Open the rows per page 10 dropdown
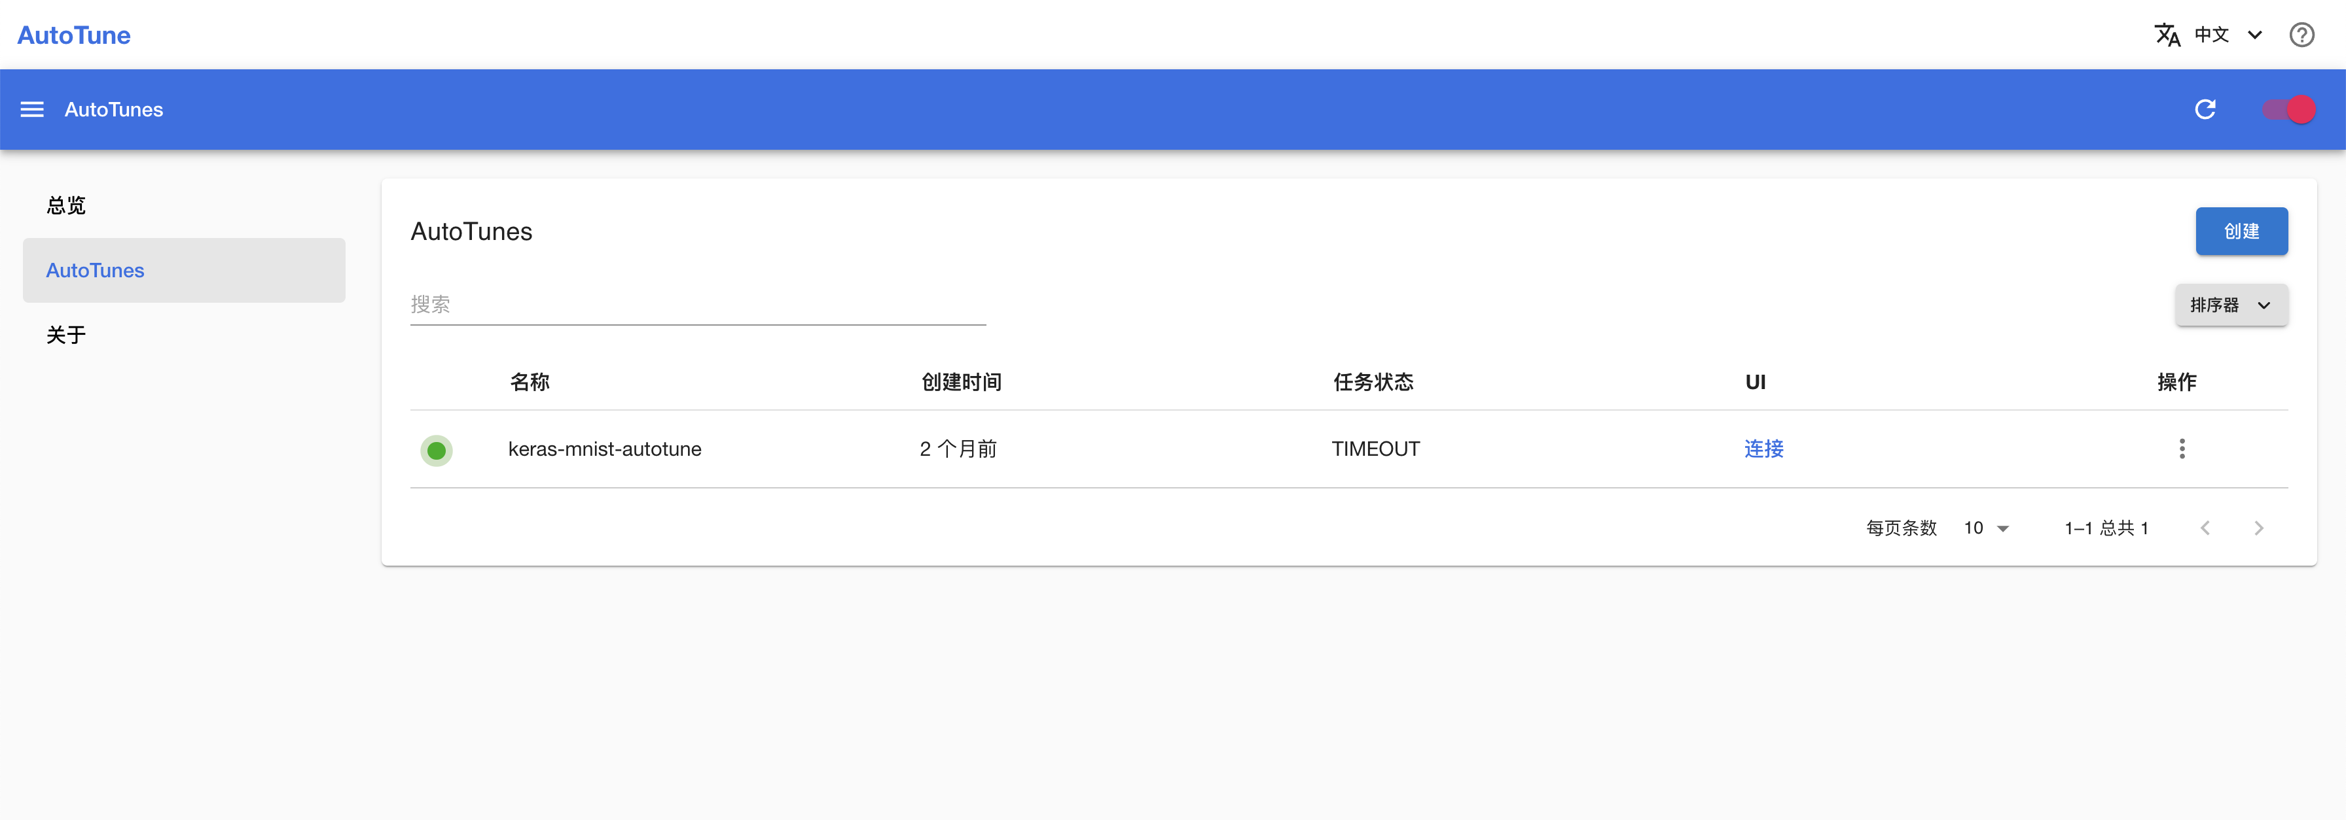This screenshot has height=820, width=2346. coord(1985,528)
